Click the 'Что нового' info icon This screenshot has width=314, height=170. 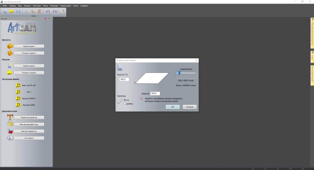pos(10,138)
